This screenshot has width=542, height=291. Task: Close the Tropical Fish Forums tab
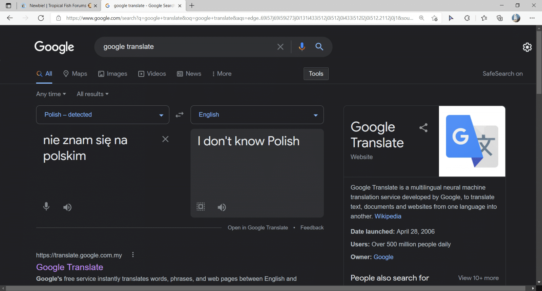click(x=96, y=6)
